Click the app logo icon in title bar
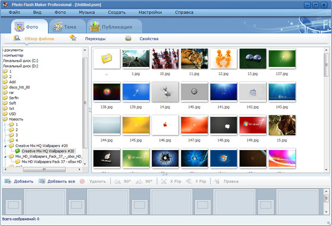This screenshot has width=332, height=226. coord(5,4)
